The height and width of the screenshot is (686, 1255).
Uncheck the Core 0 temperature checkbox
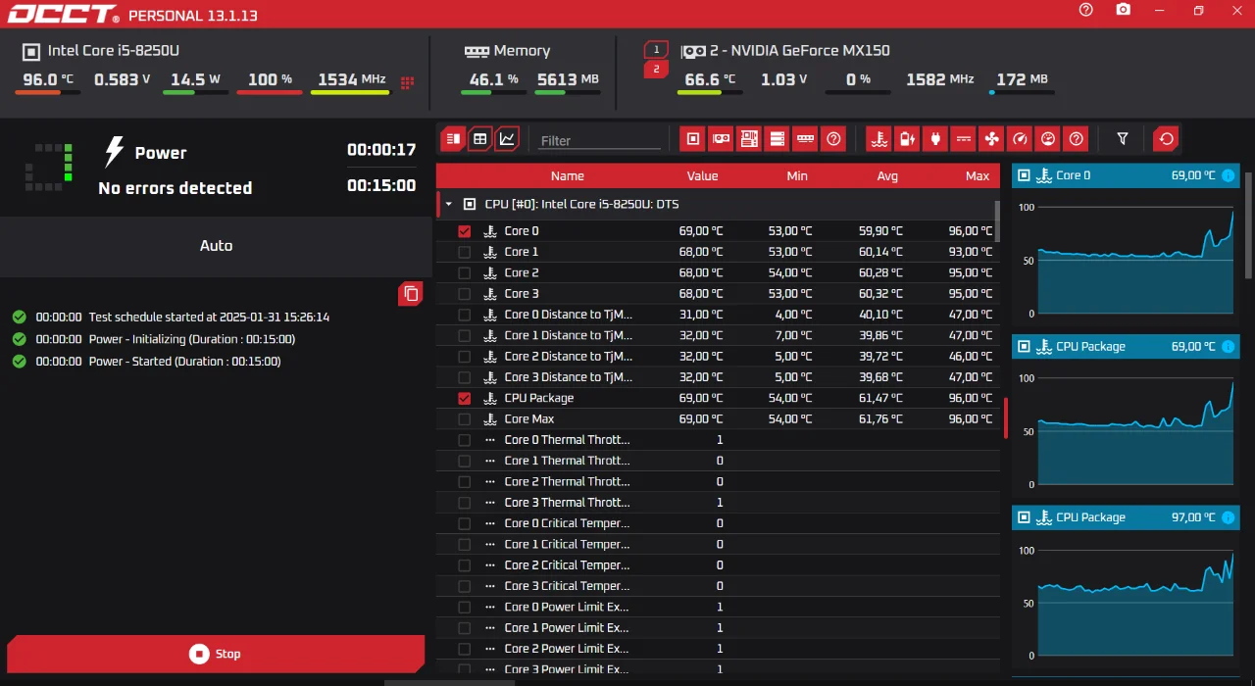click(x=465, y=231)
